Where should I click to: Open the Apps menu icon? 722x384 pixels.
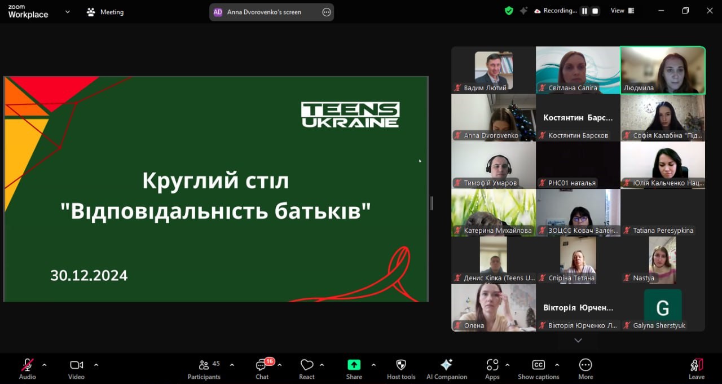pos(492,365)
